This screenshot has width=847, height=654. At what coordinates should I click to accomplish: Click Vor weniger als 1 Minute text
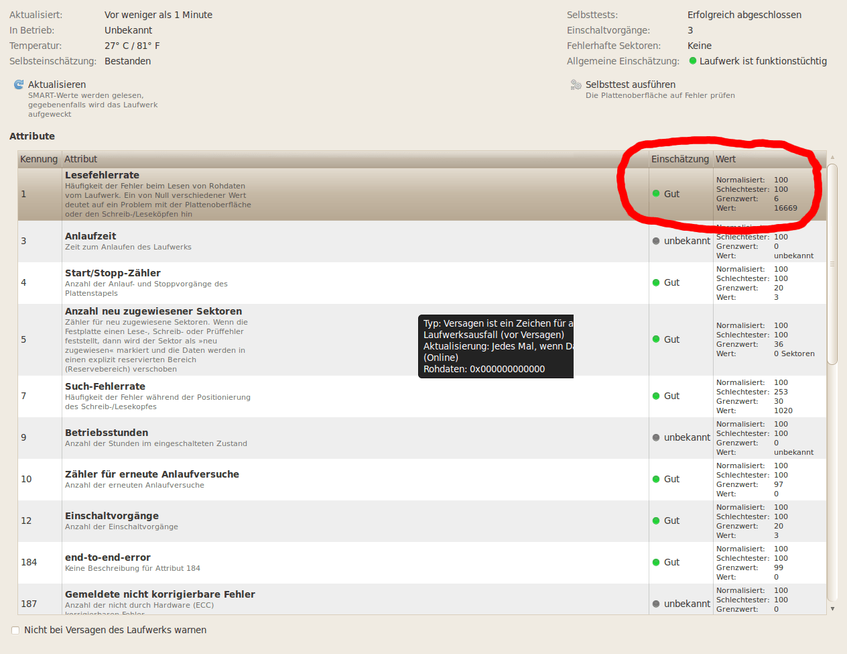pos(158,15)
